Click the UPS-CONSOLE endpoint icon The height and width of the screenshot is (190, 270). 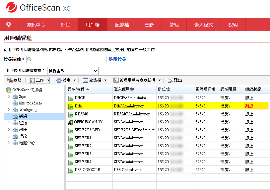[x=71, y=170]
